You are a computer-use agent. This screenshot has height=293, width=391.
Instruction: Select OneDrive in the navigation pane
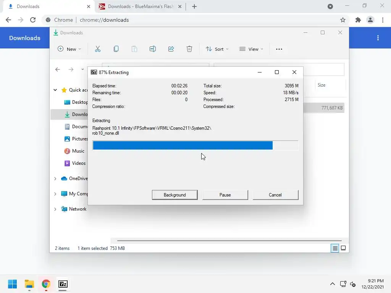point(74,179)
